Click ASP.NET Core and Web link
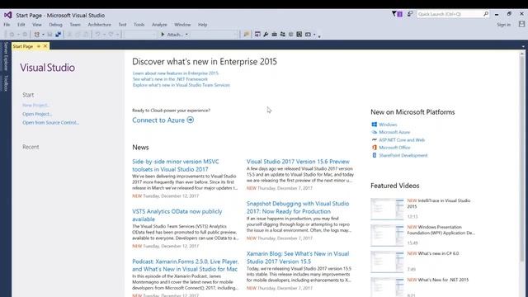Viewport: 528px width, 297px height. pyautogui.click(x=402, y=139)
